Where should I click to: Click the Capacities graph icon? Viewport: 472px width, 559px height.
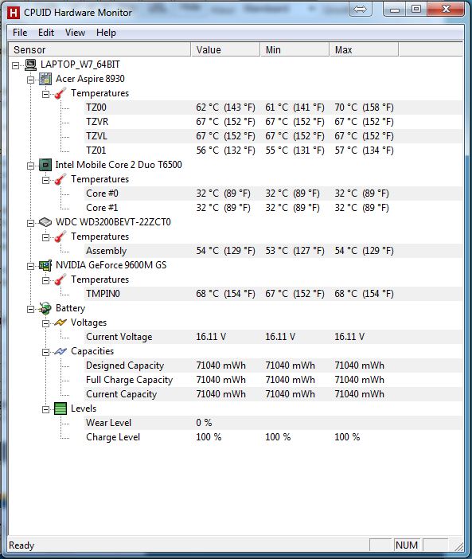(x=60, y=351)
